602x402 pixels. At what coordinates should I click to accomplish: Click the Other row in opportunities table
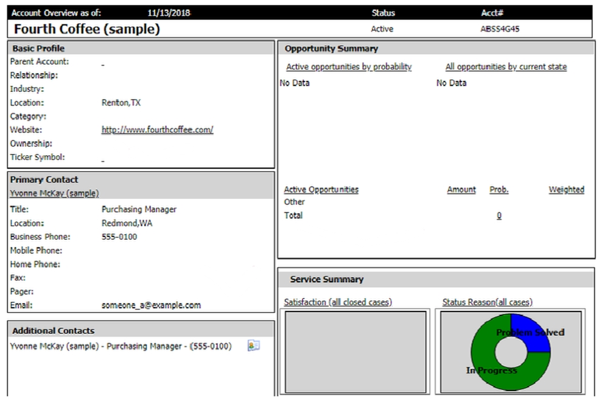[294, 202]
